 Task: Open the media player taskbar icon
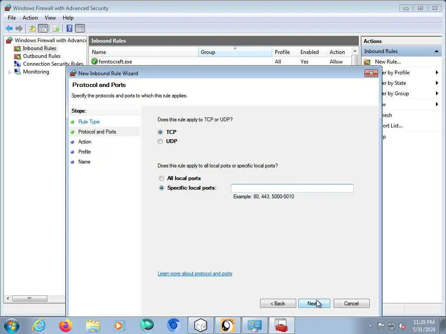[x=119, y=325]
